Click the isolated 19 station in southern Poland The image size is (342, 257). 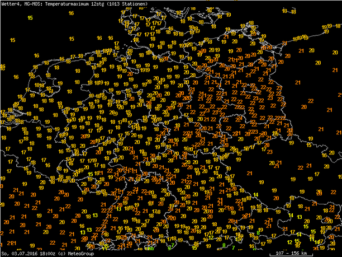261,183
